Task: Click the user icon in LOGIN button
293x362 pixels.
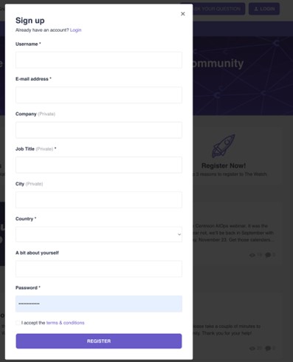Action: point(256,9)
